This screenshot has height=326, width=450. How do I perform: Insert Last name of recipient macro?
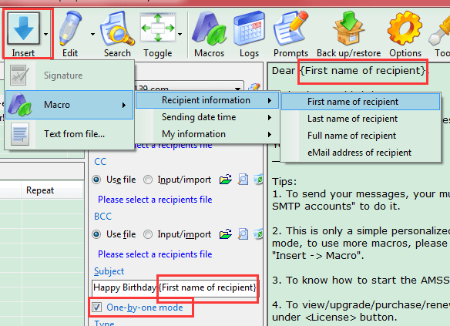[361, 119]
